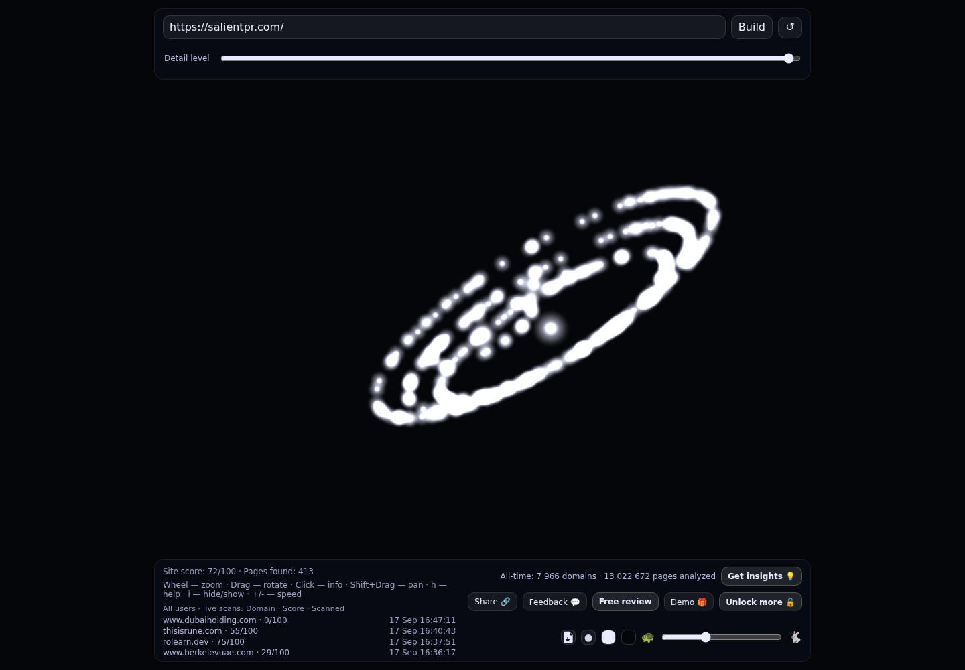Click the bright central node in the galaxy

(x=551, y=328)
